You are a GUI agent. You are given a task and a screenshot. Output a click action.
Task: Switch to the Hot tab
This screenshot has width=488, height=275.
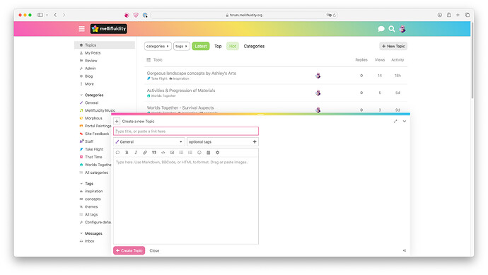[233, 46]
